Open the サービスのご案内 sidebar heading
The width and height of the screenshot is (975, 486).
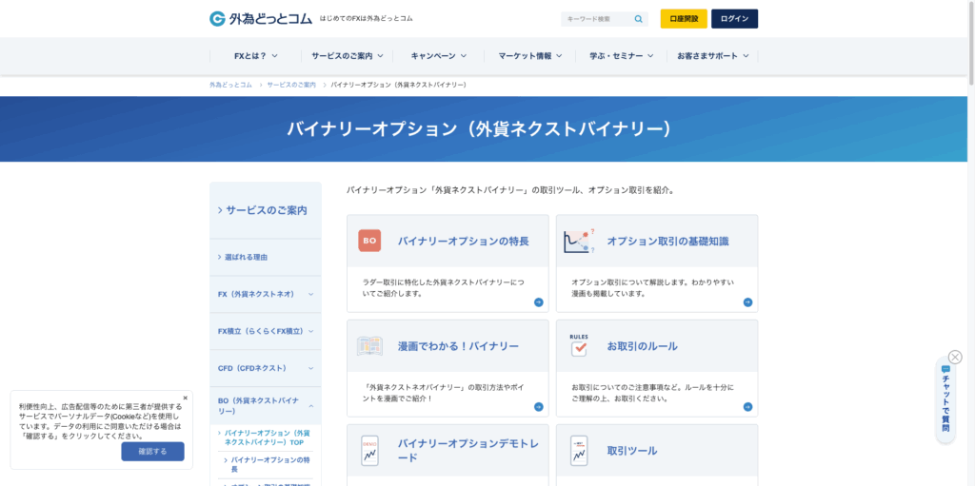(266, 210)
